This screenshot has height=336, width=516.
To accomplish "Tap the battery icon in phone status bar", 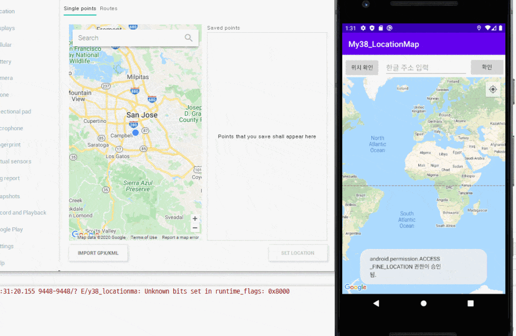I will 500,28.
